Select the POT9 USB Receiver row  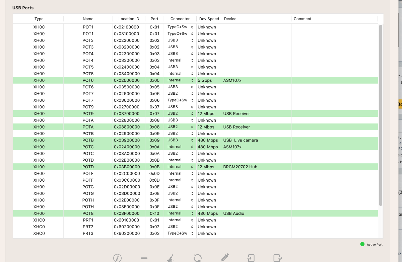195,113
